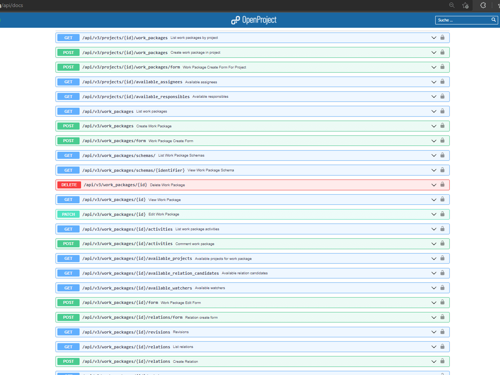The height and width of the screenshot is (375, 500).
Task: Click the authorization lock for DELETE Work Package row
Action: click(442, 185)
